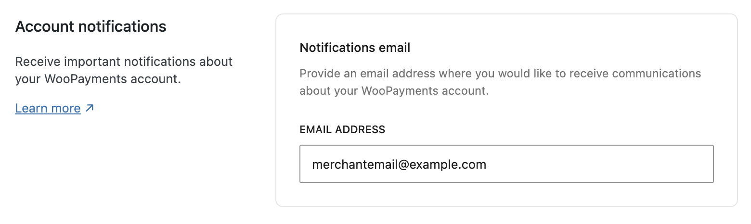
Task: Click the word "merchantemail" in the email field
Action: 354,165
